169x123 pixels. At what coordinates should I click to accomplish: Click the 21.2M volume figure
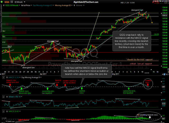pos(126,3)
